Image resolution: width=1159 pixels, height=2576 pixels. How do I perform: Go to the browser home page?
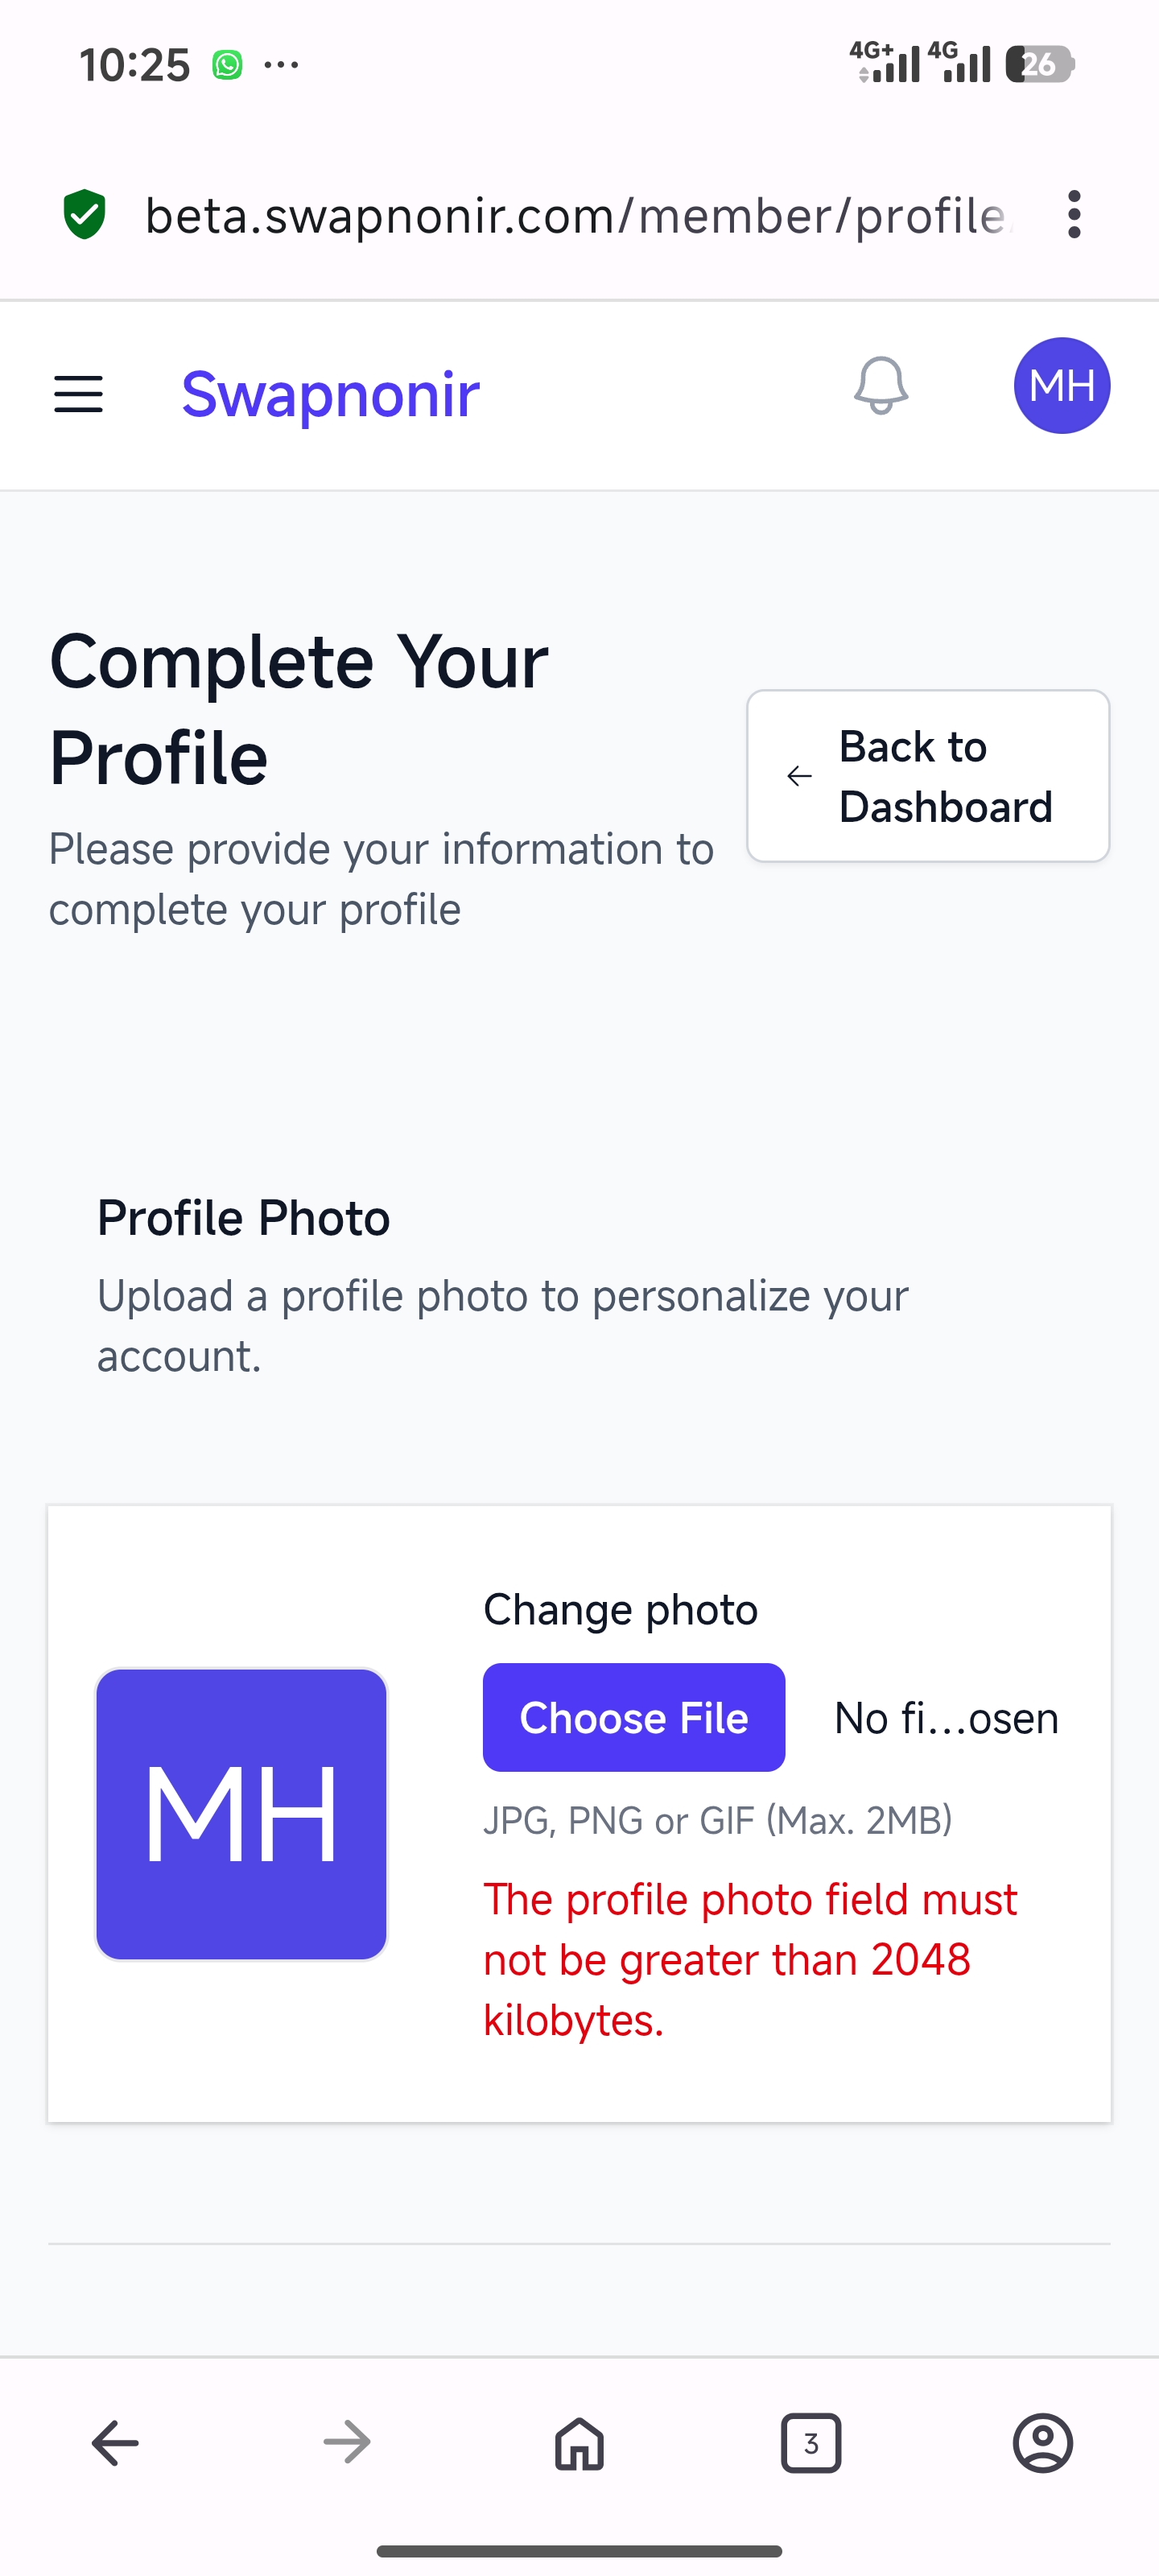579,2443
